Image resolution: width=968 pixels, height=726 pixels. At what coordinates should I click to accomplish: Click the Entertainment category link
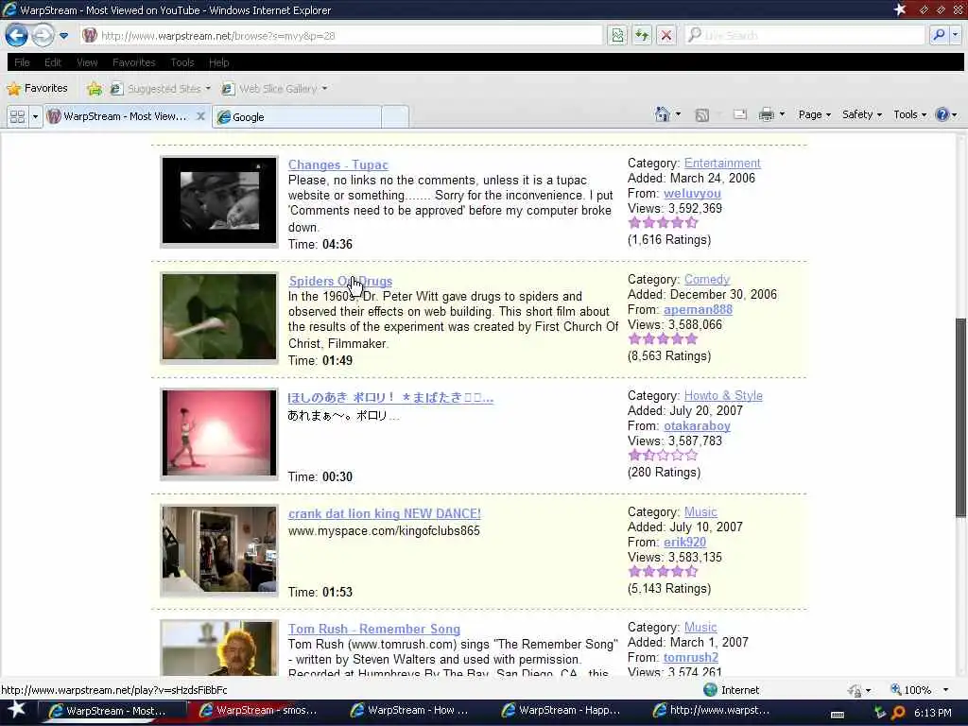click(722, 163)
